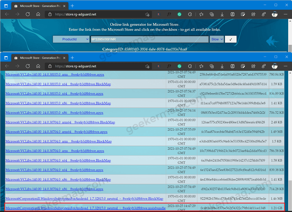This screenshot has height=212, width=292.
Task: Click hash c92d9ebee6b15be72732b666cac3633035598ecd
Action: (x=233, y=94)
